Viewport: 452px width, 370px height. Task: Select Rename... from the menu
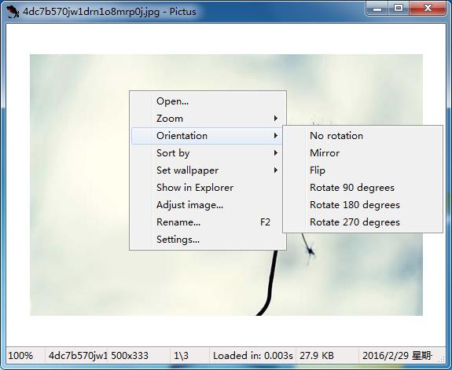click(x=208, y=222)
